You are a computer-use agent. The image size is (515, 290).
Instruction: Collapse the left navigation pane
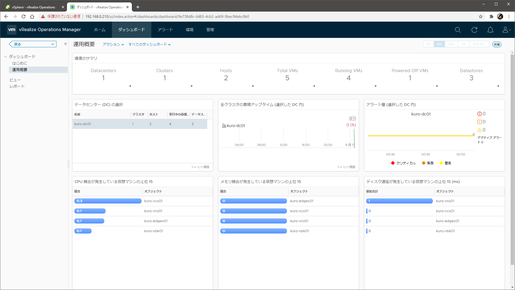pos(65,44)
